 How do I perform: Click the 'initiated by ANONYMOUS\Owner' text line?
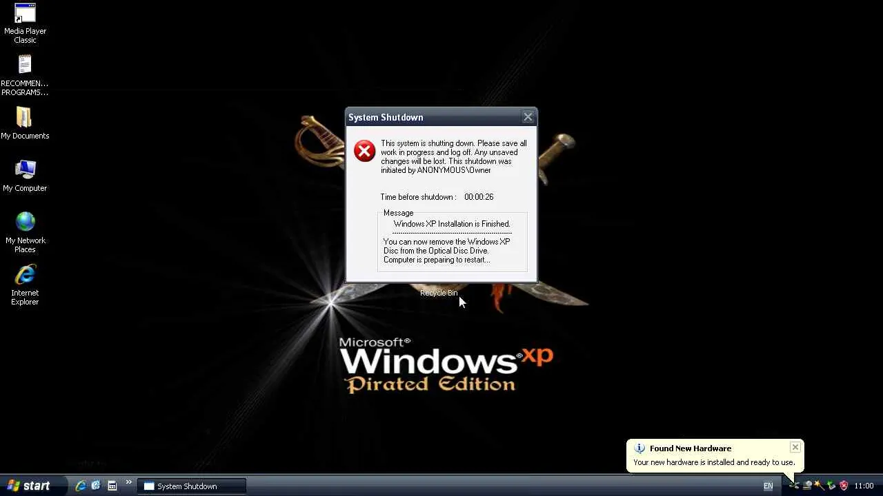click(x=436, y=170)
